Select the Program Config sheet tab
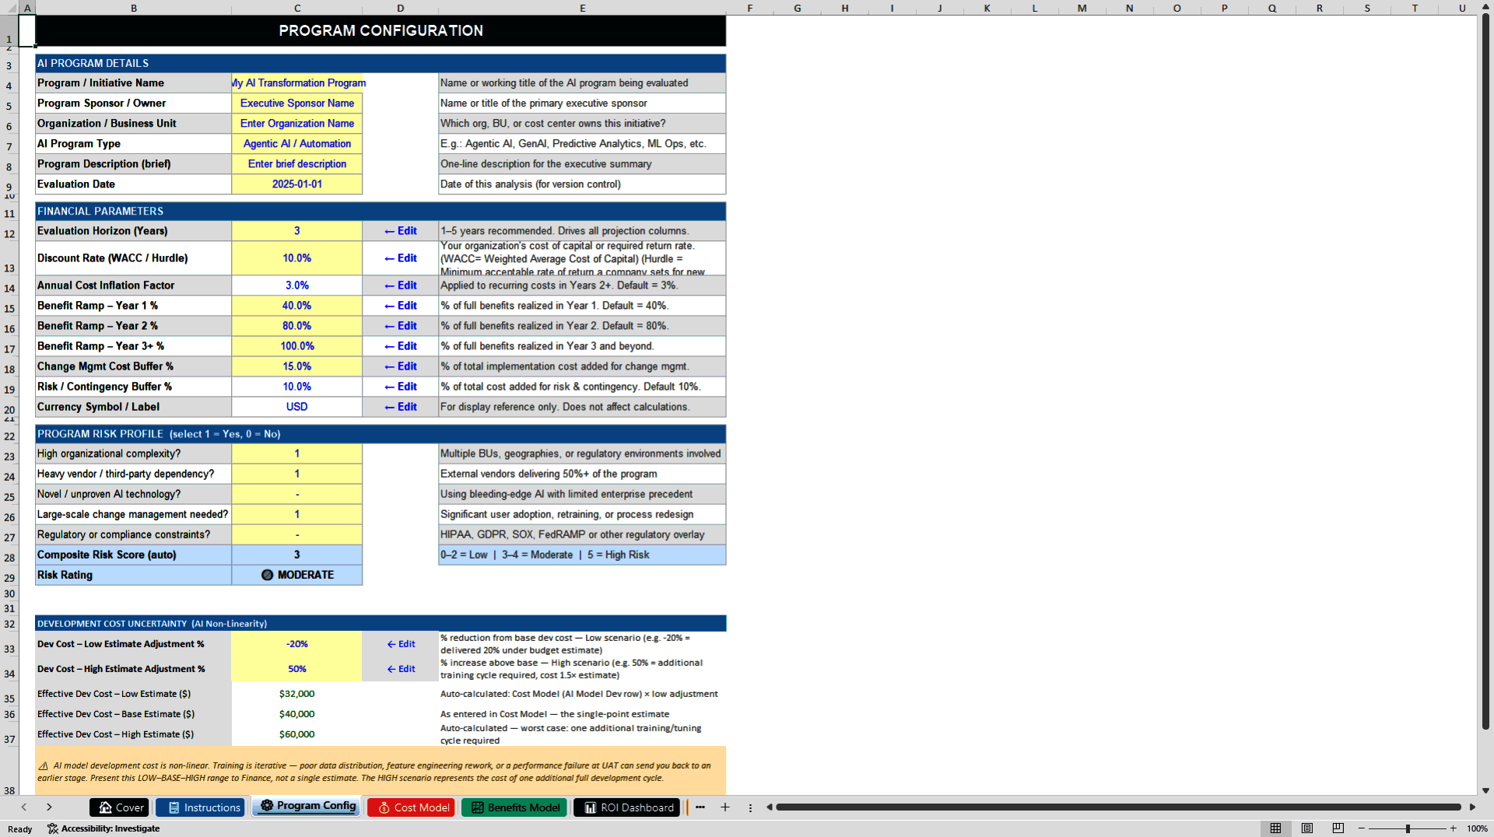The width and height of the screenshot is (1494, 837). click(307, 806)
